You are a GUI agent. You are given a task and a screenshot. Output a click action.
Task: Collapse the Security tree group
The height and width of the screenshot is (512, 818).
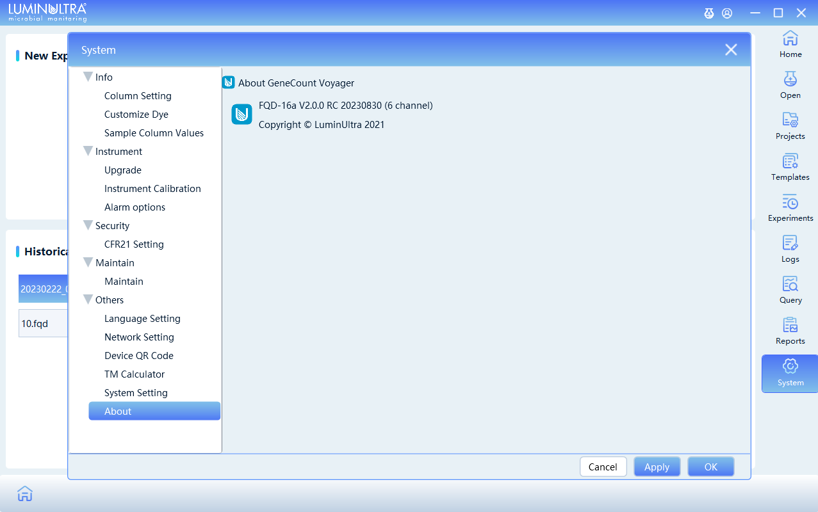pyautogui.click(x=88, y=225)
